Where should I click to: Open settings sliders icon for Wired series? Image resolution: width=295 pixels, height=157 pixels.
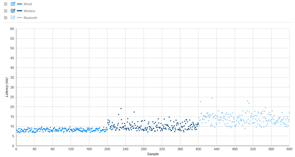(x=6, y=4)
